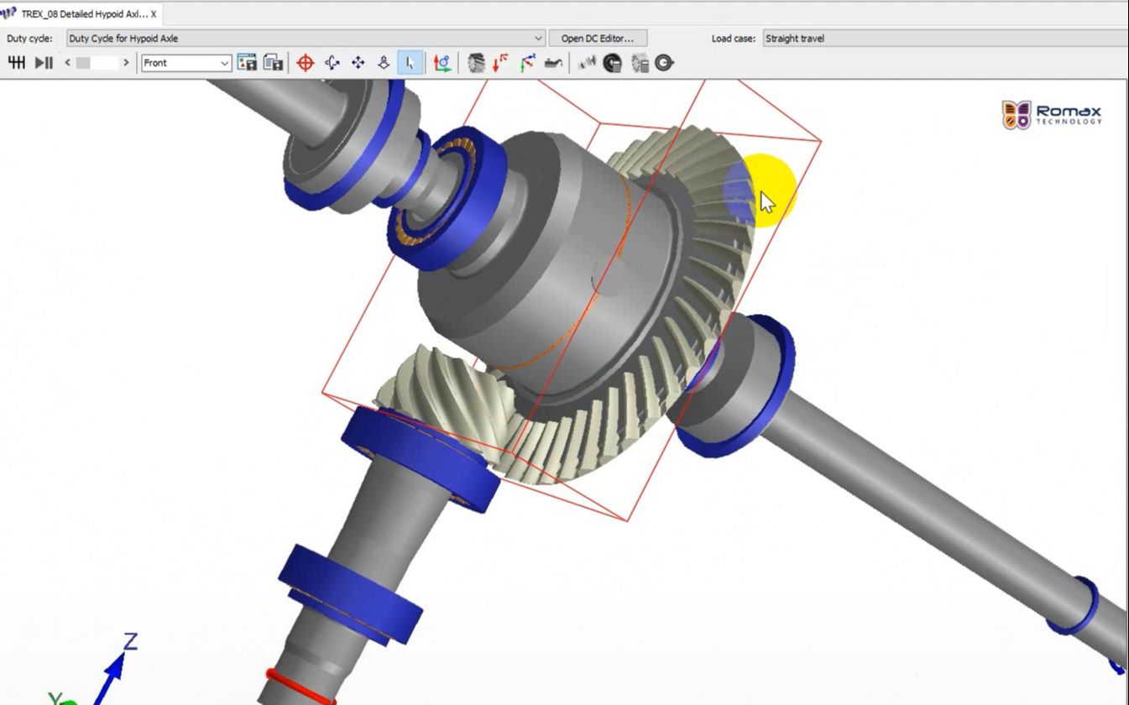Viewport: 1129px width, 705px height.
Task: Select the red crosshair target tool
Action: (306, 63)
